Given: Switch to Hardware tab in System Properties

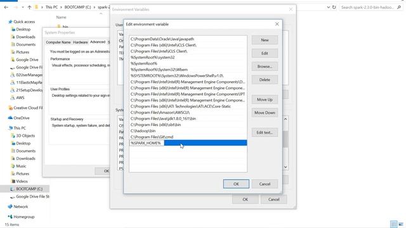Looking at the screenshot, I should [x=81, y=42].
